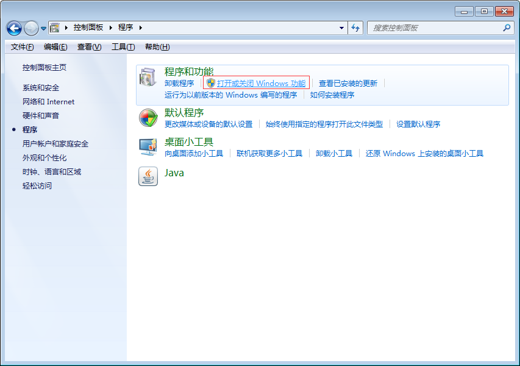Open the 编辑(E) menu
This screenshot has height=366, width=520.
(55, 47)
